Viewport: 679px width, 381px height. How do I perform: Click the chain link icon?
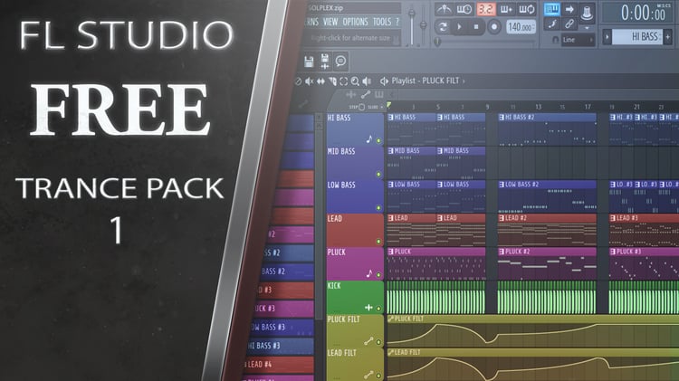click(569, 24)
